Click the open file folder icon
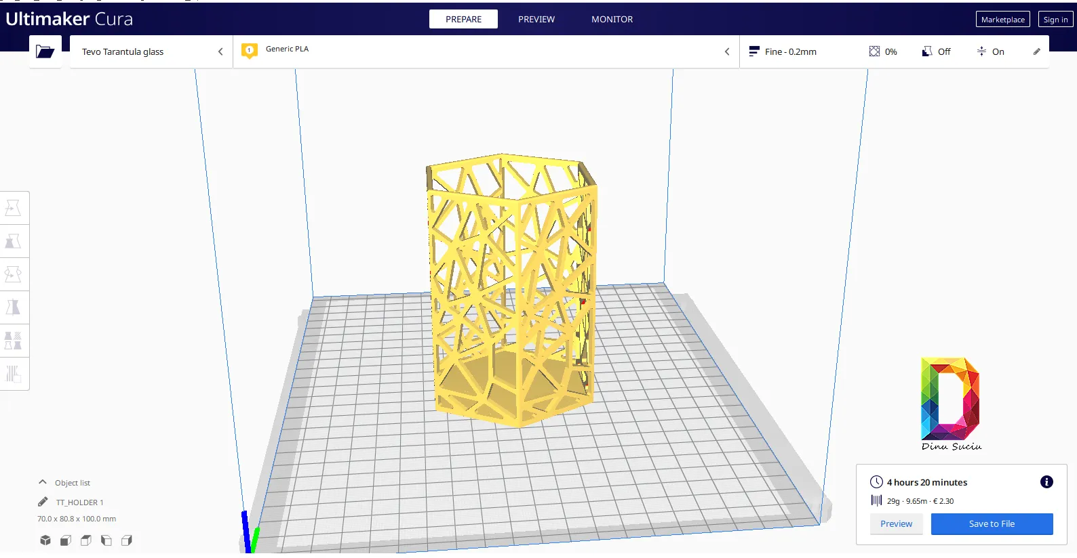The image size is (1077, 558). (x=45, y=51)
